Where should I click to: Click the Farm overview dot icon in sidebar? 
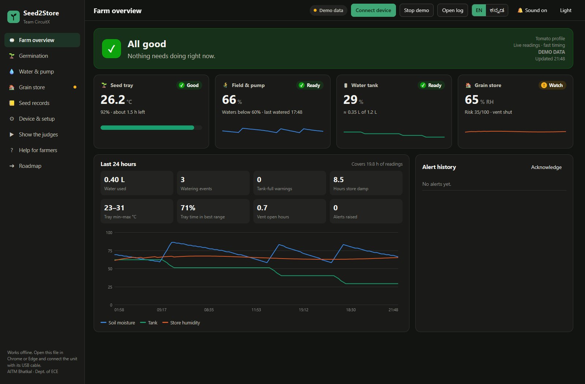pyautogui.click(x=12, y=40)
